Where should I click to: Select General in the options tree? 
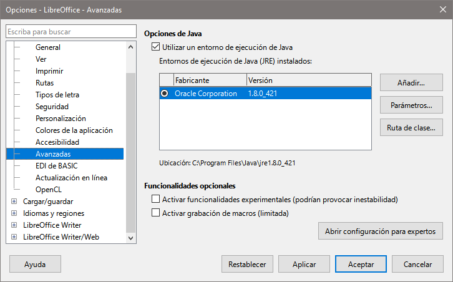pos(48,47)
